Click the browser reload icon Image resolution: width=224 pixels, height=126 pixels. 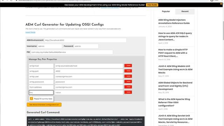(x=12, y=1)
